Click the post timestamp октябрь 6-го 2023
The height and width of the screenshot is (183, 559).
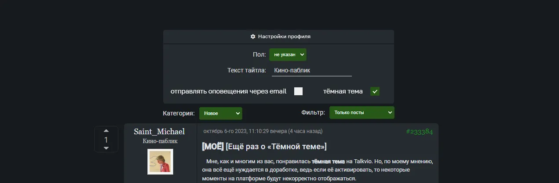(263, 131)
